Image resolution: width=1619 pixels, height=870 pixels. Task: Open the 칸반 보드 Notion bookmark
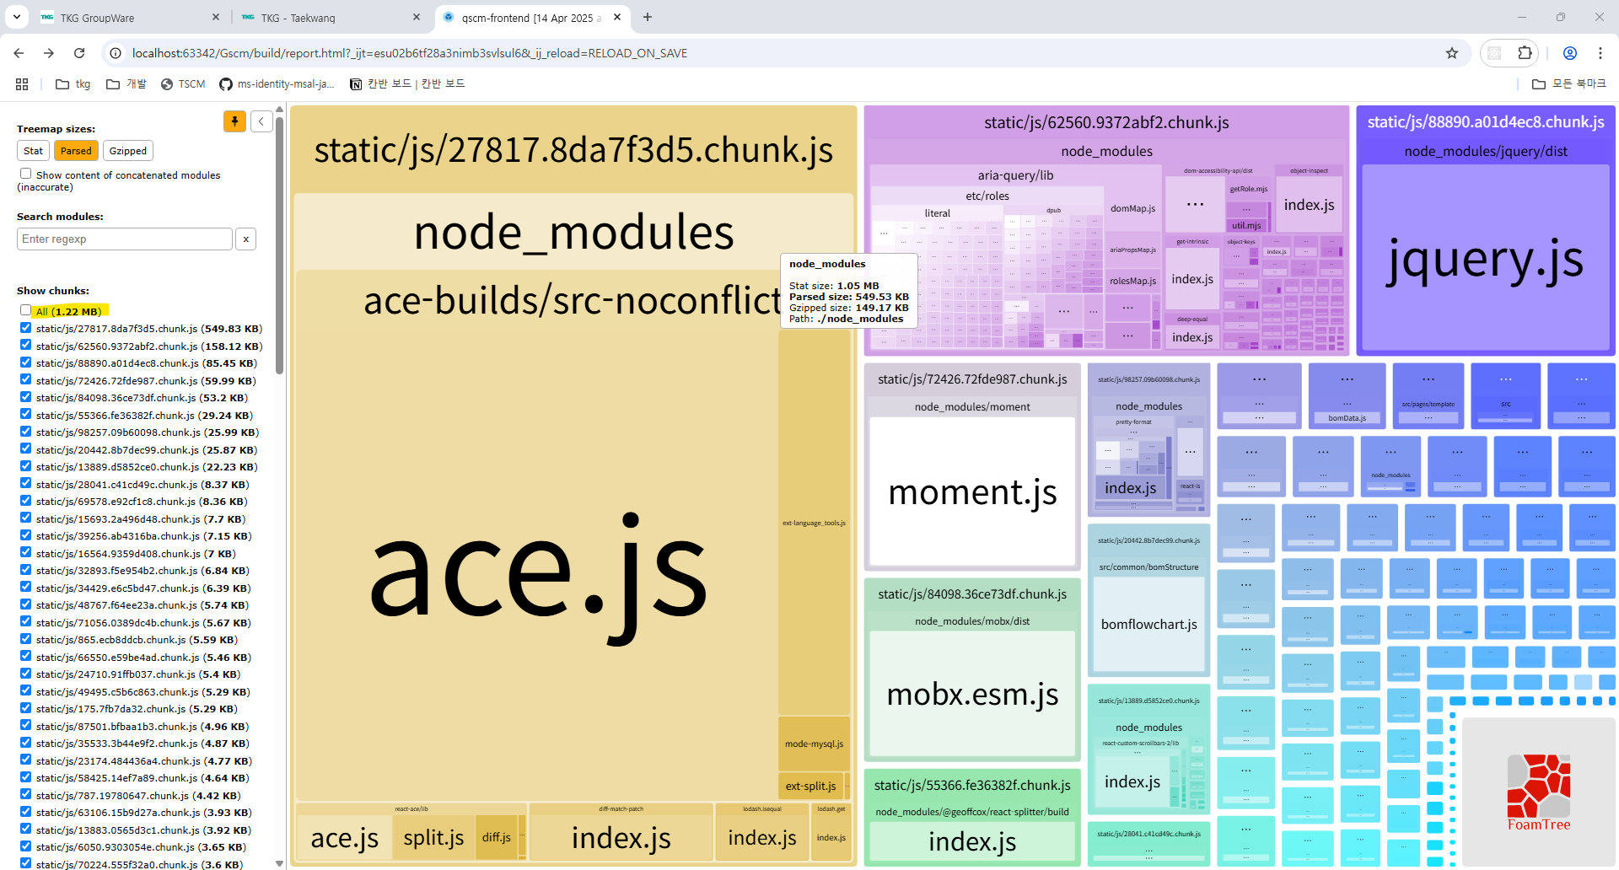[407, 84]
